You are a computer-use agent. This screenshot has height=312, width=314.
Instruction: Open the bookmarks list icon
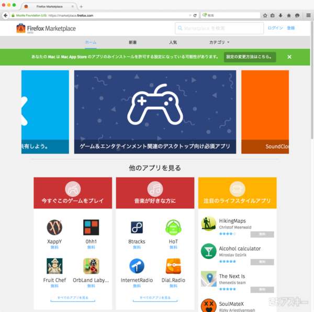click(x=272, y=15)
